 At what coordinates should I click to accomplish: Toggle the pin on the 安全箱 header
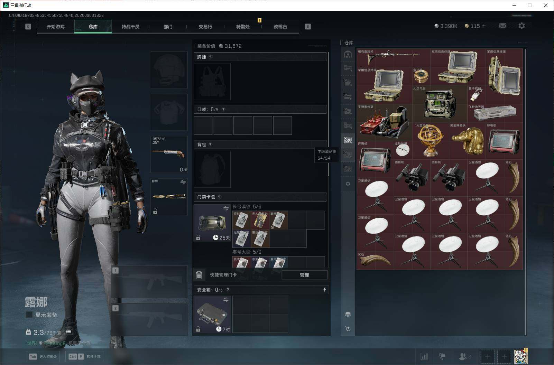(x=324, y=290)
